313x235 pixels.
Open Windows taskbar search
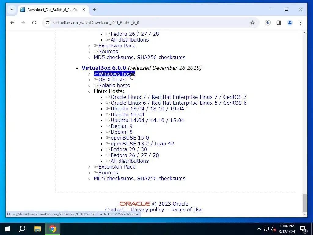(22, 229)
